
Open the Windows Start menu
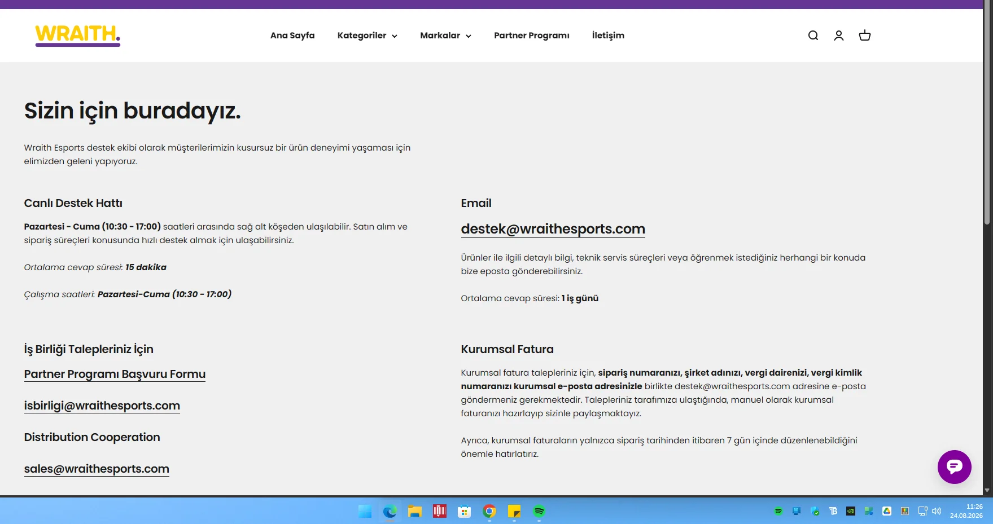pyautogui.click(x=365, y=512)
